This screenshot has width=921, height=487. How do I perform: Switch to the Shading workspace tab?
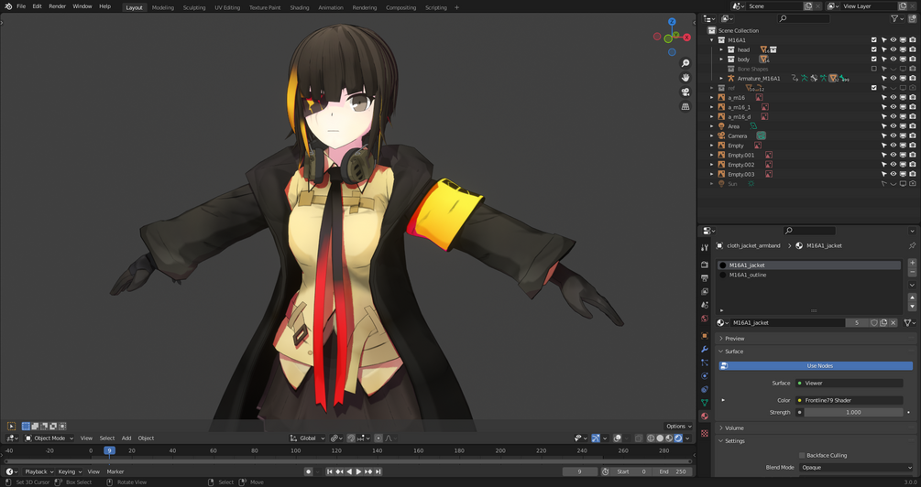tap(299, 7)
